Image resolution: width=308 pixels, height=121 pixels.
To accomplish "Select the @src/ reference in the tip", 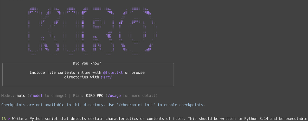I will point(107,77).
